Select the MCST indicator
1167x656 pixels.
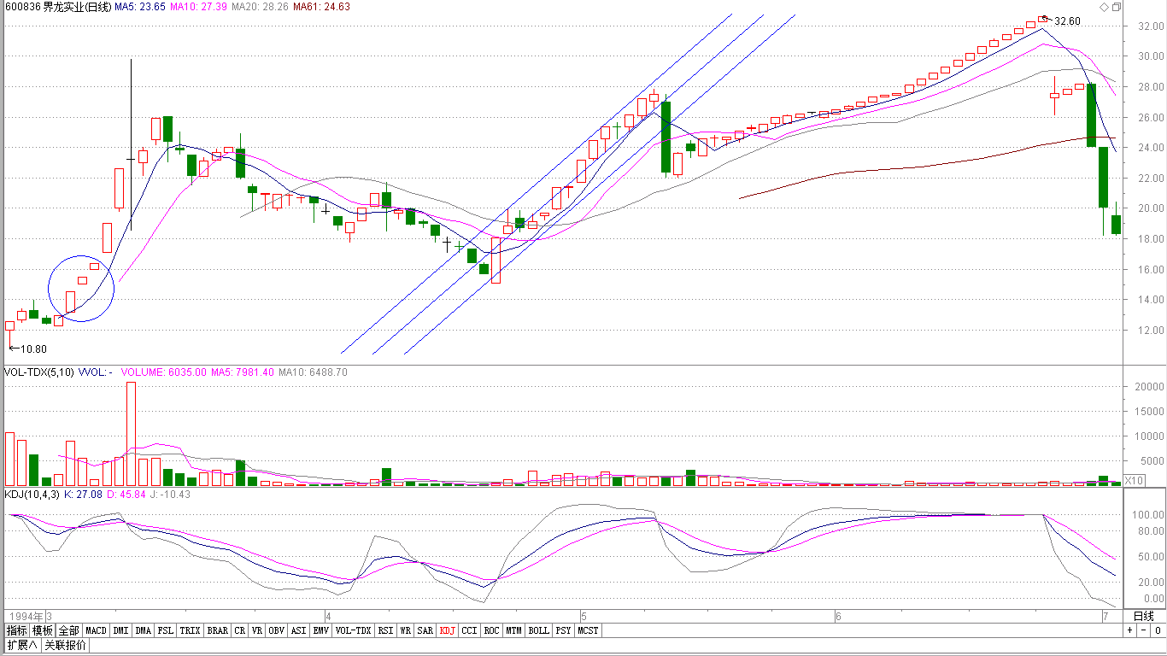pos(588,630)
